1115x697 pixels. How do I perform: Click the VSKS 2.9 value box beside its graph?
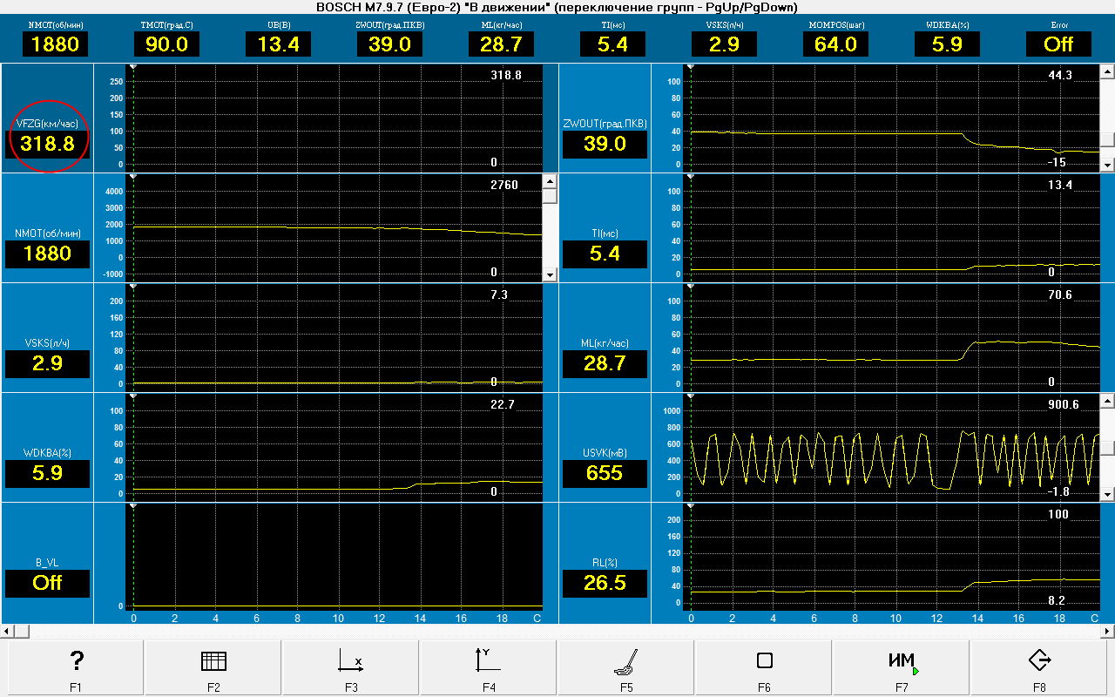point(48,364)
